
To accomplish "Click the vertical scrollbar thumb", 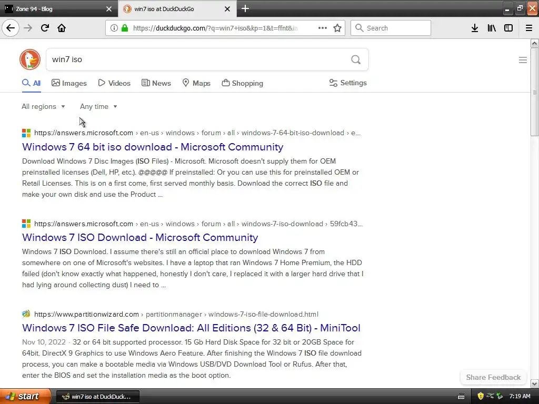I will pos(534,92).
